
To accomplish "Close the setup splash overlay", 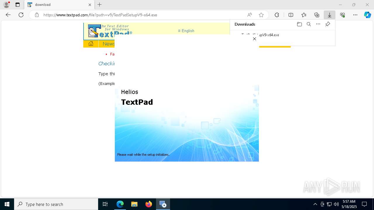I will [x=254, y=39].
